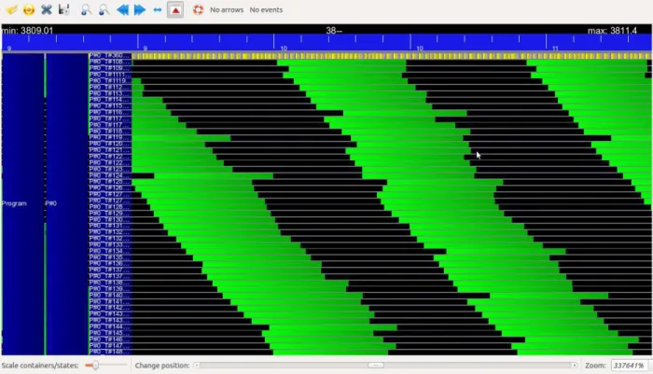This screenshot has width=653, height=374.
Task: Select thread row P#0_T#141
Action: (109, 301)
